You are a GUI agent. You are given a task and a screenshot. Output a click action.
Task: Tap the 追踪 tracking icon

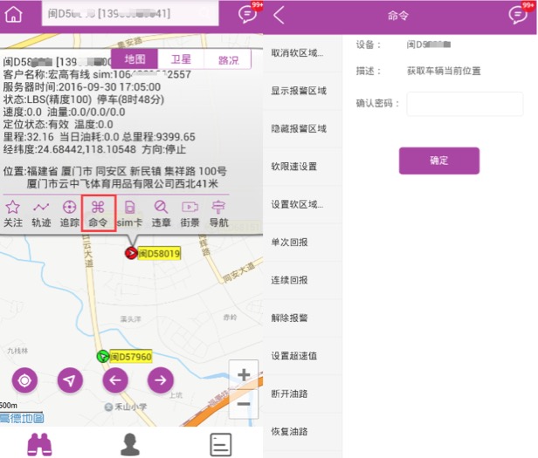[69, 214]
